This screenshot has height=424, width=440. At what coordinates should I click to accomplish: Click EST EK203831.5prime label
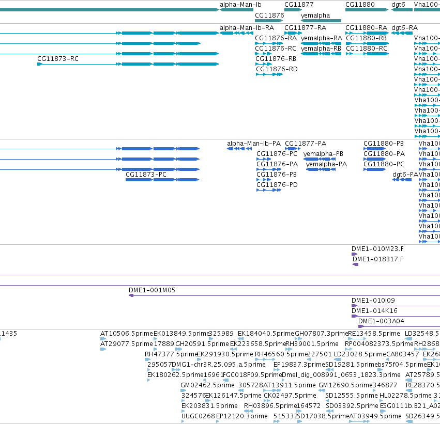209,406
